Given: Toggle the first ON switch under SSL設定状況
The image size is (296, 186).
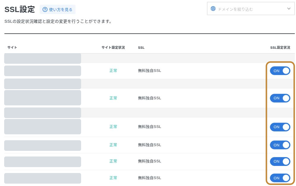Looking at the screenshot, I should pyautogui.click(x=280, y=71).
